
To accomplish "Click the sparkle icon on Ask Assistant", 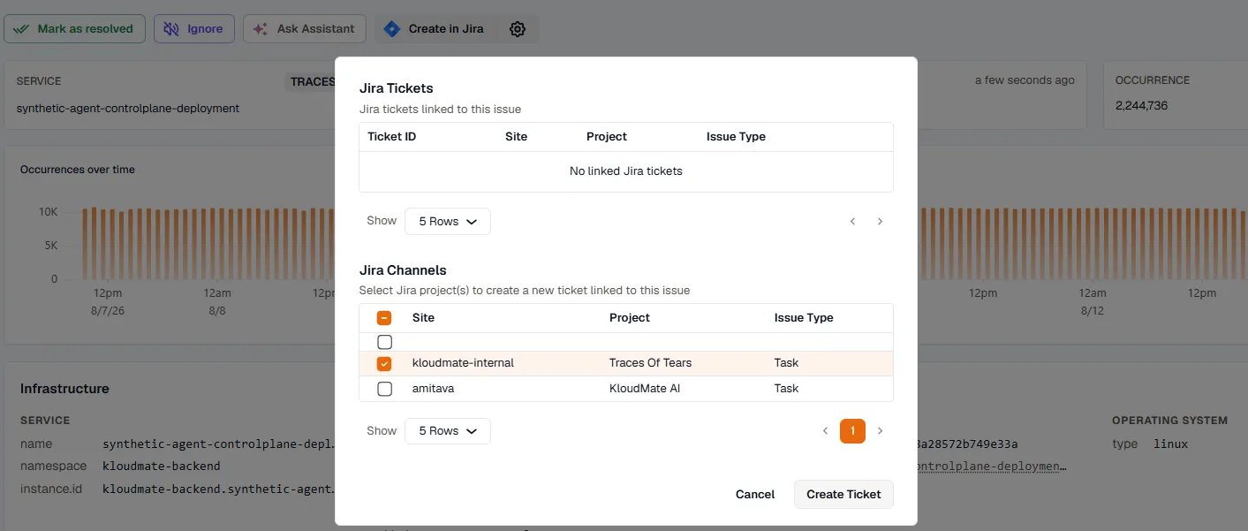I will [261, 29].
